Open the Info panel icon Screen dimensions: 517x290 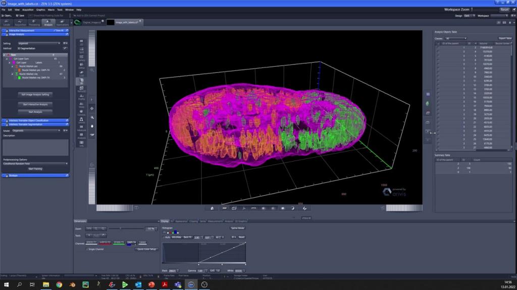pos(82,142)
